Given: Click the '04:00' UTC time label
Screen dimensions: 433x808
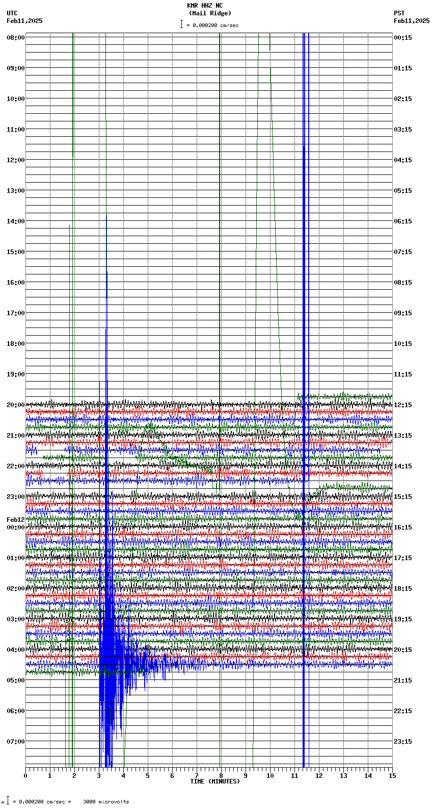Looking at the screenshot, I should (16, 650).
